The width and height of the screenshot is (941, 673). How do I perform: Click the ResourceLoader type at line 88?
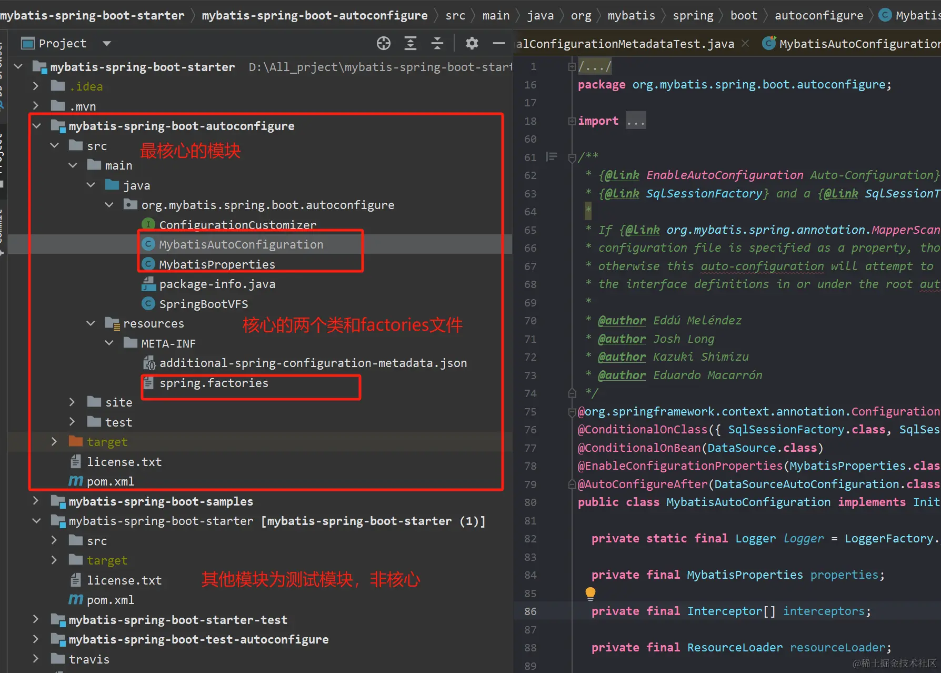pos(735,648)
